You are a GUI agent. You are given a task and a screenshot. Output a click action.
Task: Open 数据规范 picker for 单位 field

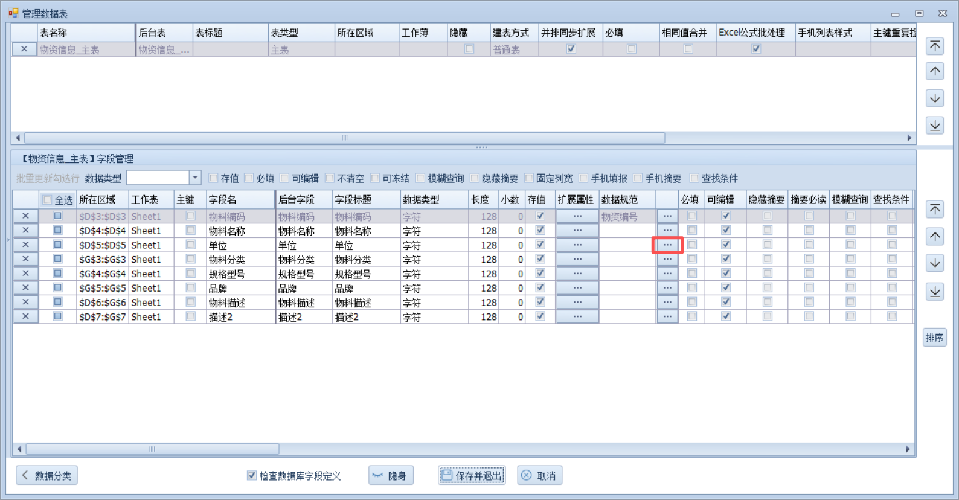click(x=667, y=245)
